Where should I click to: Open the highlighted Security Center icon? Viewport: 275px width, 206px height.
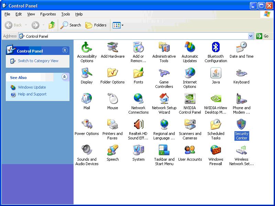pyautogui.click(x=242, y=129)
